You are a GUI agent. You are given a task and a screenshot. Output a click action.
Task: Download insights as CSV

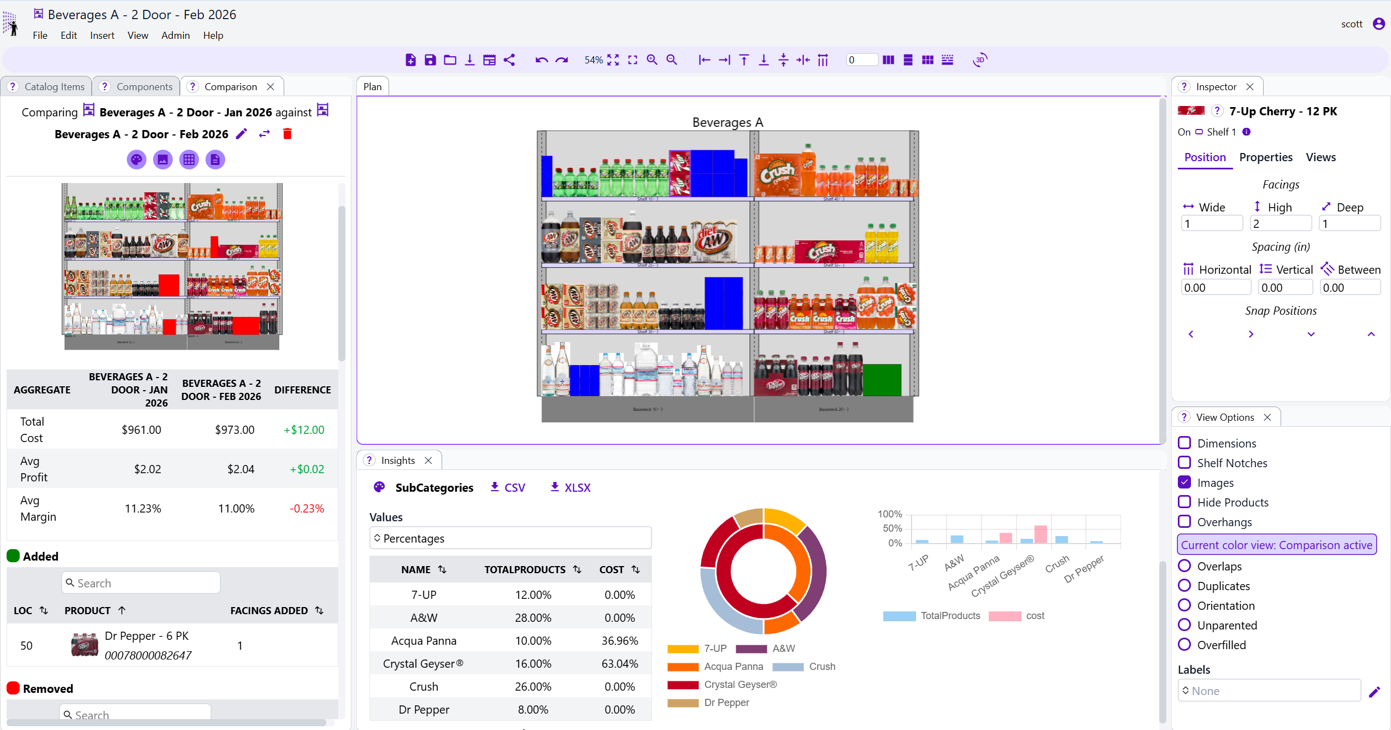click(x=507, y=487)
